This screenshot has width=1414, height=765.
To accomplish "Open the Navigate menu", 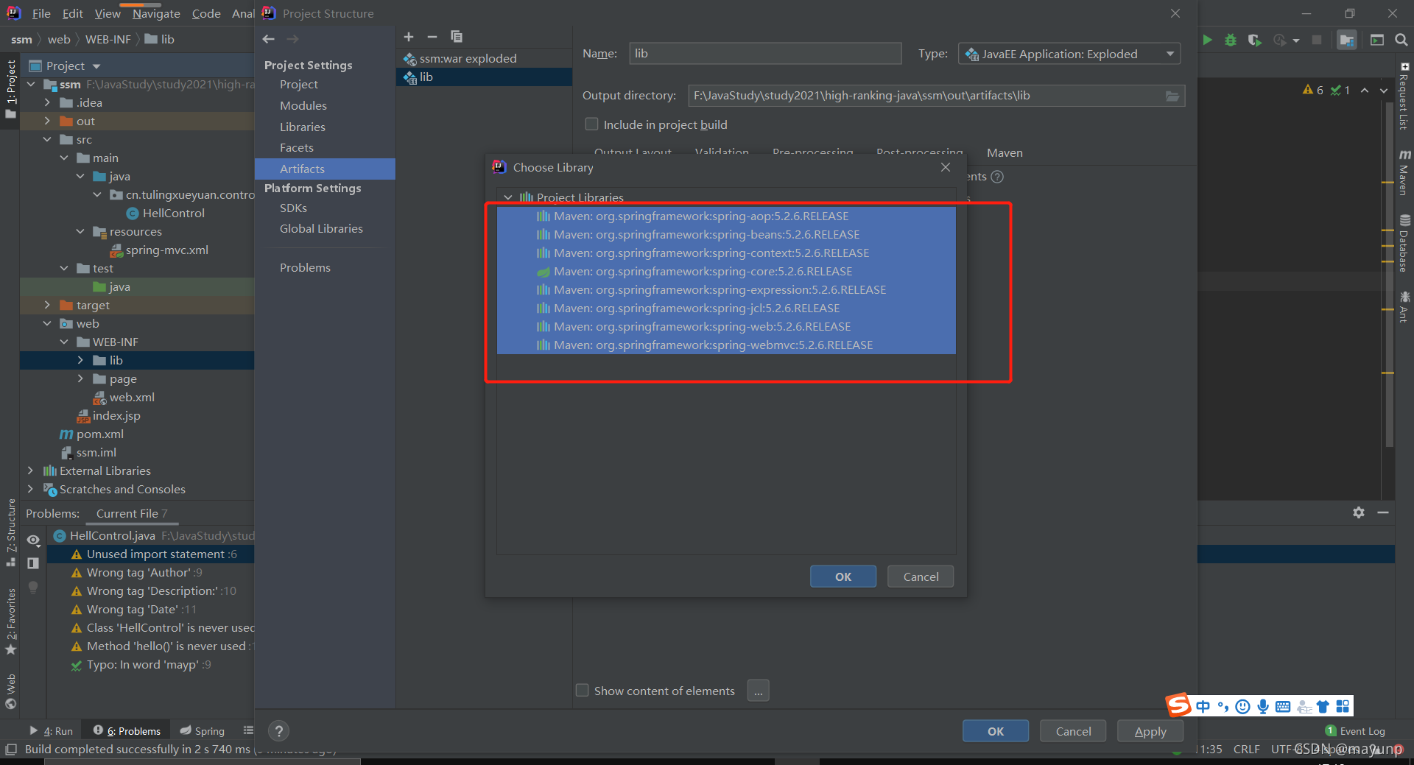I will pyautogui.click(x=156, y=13).
